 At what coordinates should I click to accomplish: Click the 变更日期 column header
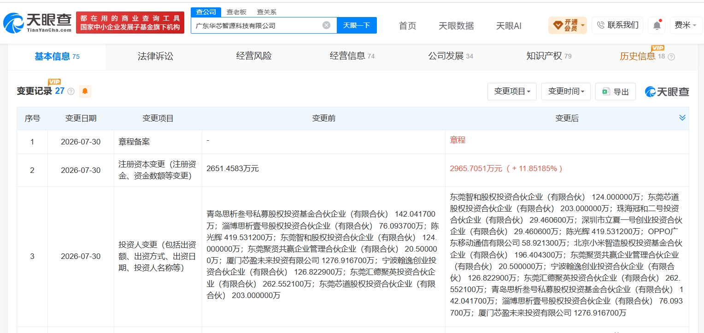click(81, 119)
